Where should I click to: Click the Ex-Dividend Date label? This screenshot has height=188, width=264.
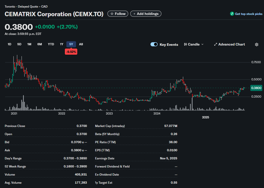click(107, 175)
